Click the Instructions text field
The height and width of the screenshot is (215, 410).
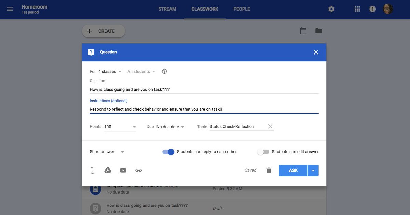coord(204,109)
